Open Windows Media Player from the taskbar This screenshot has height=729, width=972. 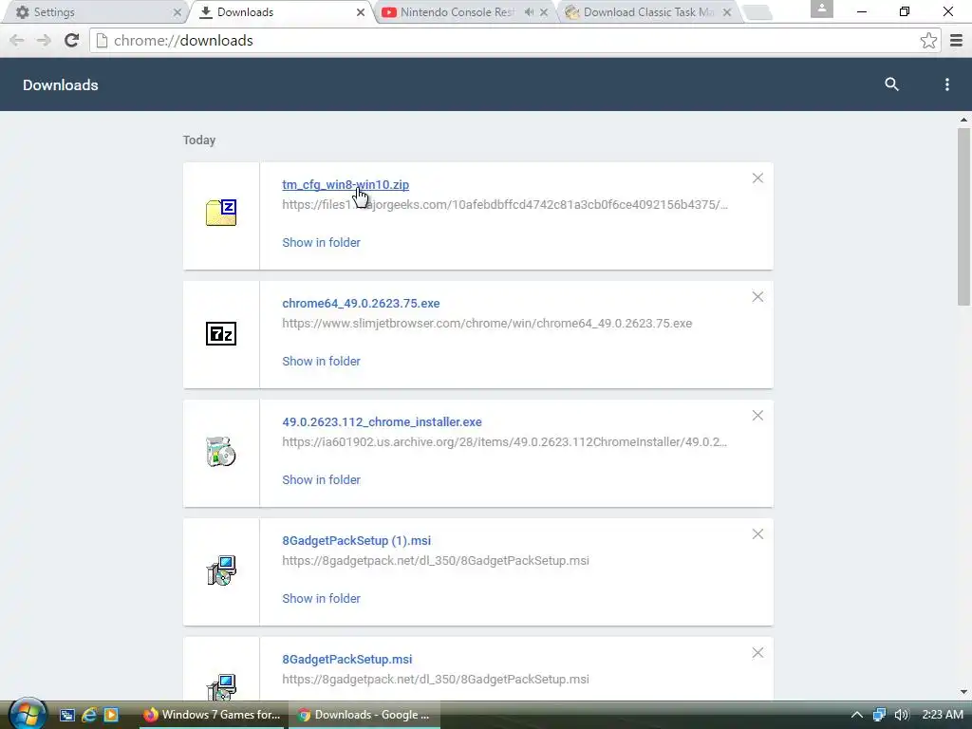[x=111, y=715]
